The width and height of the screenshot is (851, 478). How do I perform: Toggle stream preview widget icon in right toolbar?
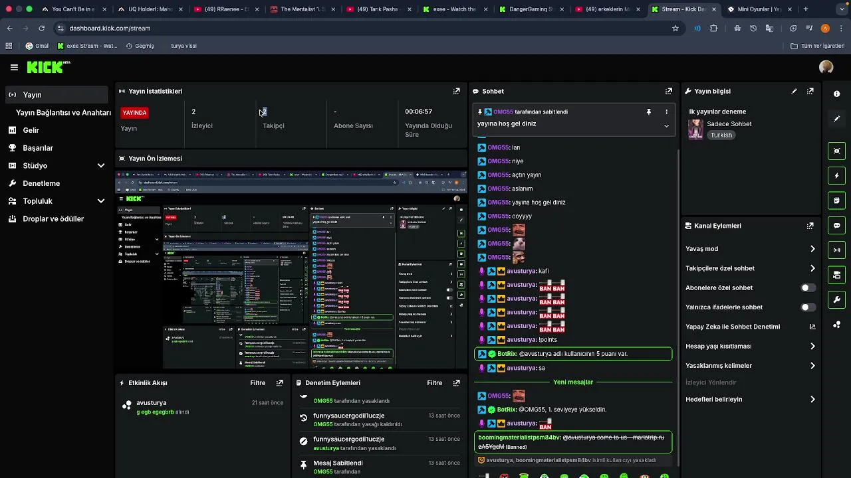click(837, 151)
